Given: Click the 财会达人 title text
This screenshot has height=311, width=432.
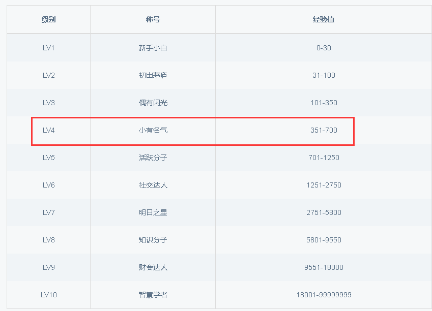Looking at the screenshot, I should pyautogui.click(x=153, y=267).
